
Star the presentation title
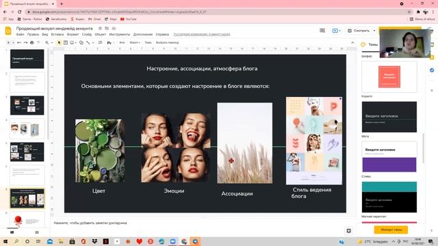[x=100, y=29]
